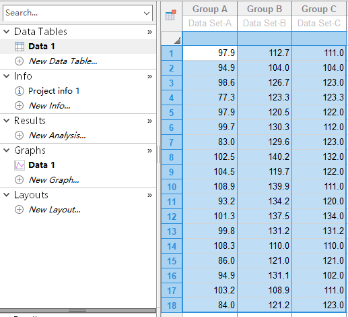Open the Info double-chevron menu

(149, 76)
